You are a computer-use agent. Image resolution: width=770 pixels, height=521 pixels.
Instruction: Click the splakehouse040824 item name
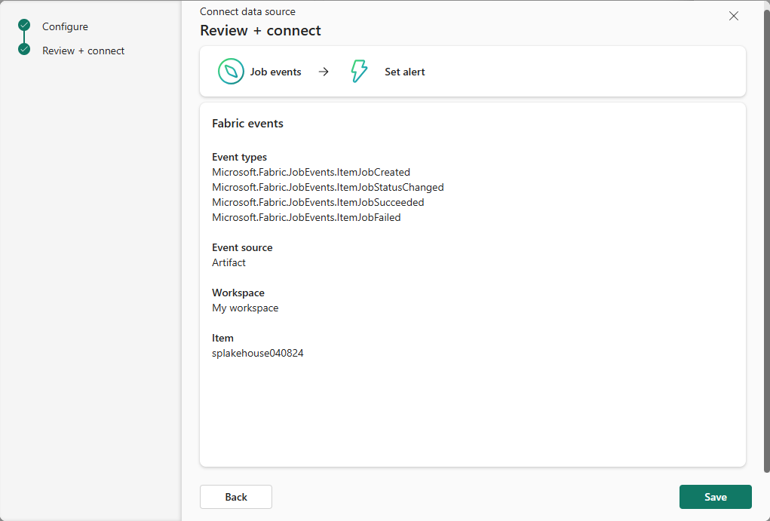[x=258, y=353]
